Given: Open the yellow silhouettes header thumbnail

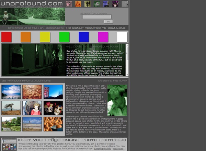Looking at the screenshot, I should pyautogui.click(x=87, y=4).
